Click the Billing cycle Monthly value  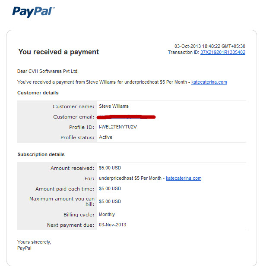(x=107, y=214)
